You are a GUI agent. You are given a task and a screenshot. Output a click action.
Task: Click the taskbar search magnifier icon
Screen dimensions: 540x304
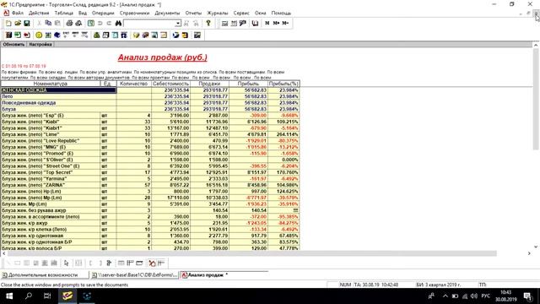click(x=29, y=296)
